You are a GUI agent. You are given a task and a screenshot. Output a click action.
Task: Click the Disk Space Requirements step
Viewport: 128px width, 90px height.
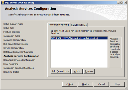point(16,44)
